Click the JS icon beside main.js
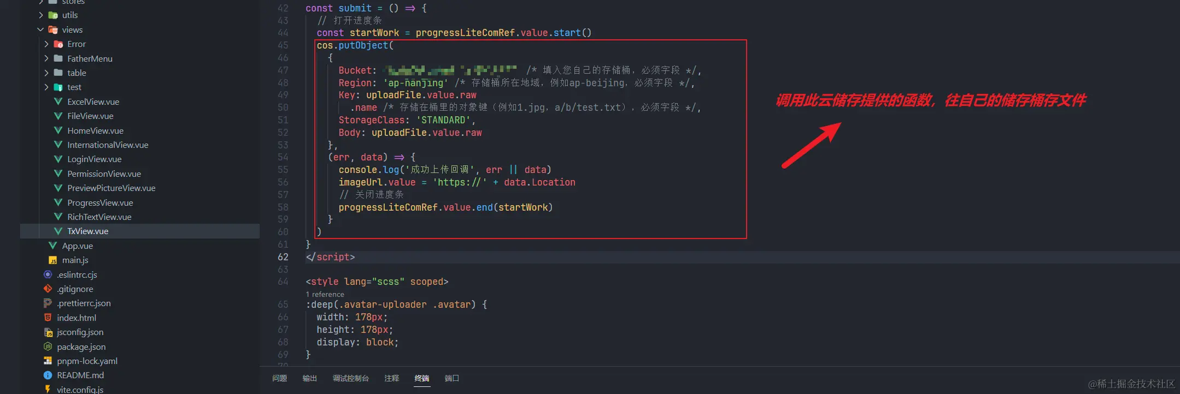Viewport: 1180px width, 394px height. pos(53,260)
